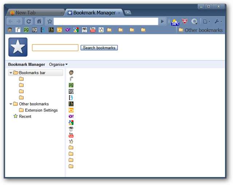Screen dimensions: 233x185
Task: Select the Lh bookmark in the list
Action: click(x=71, y=104)
